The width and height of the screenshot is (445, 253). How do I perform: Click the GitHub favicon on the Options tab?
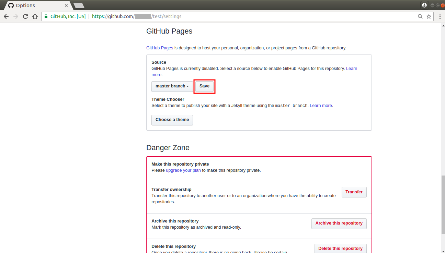click(11, 5)
